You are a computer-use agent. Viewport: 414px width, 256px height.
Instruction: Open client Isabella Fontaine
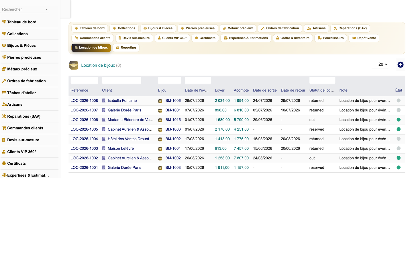tap(122, 101)
